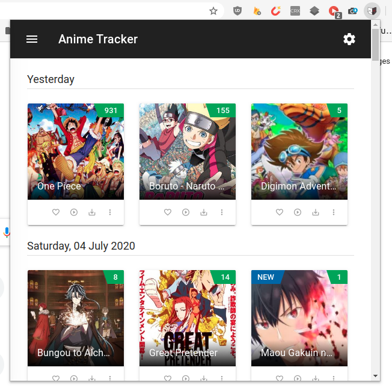Open the camera screenshot extension icon

(x=353, y=11)
